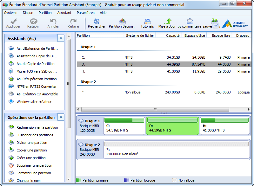This screenshot has height=186, width=254.
Task: Click Disque 2 Basique MBR label
Action: click(x=90, y=150)
